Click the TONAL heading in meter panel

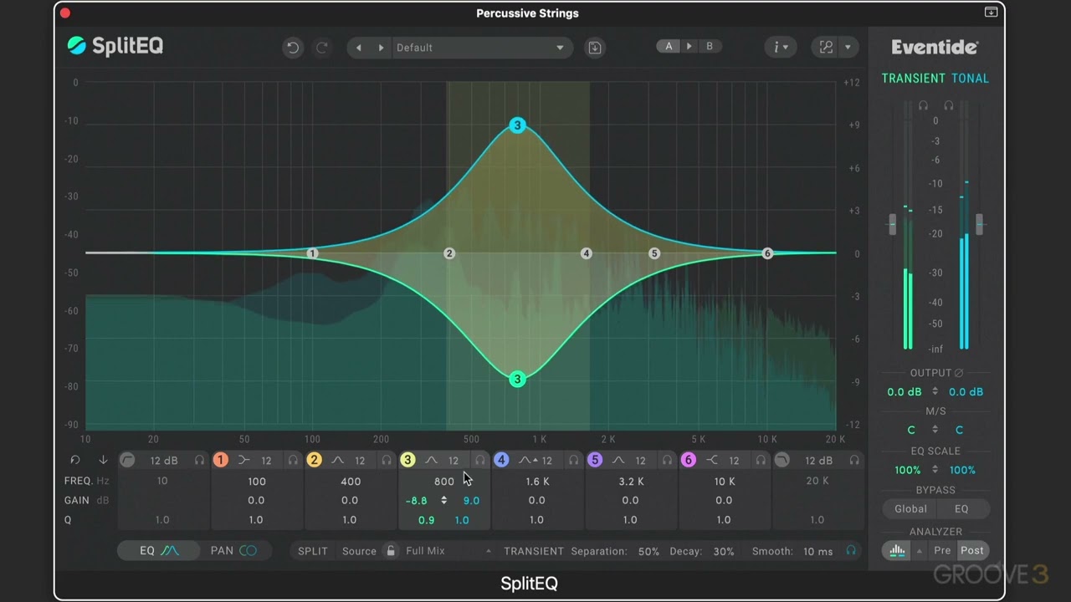click(970, 79)
